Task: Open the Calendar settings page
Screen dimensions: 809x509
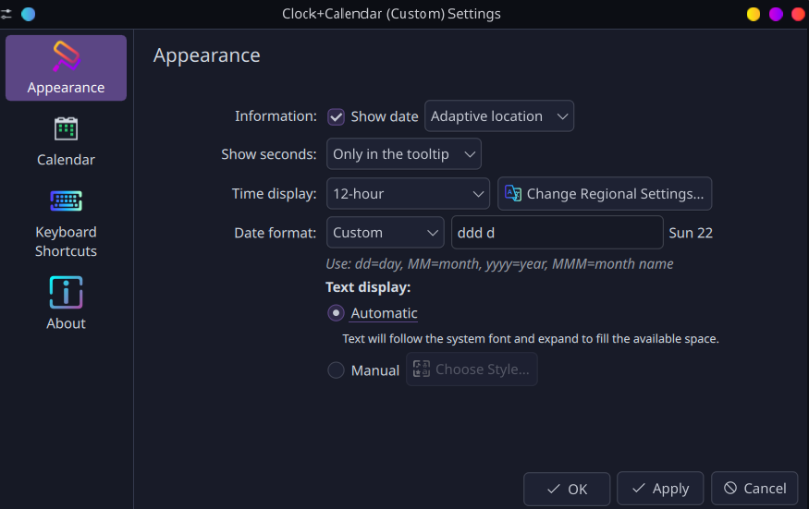Action: tap(66, 142)
